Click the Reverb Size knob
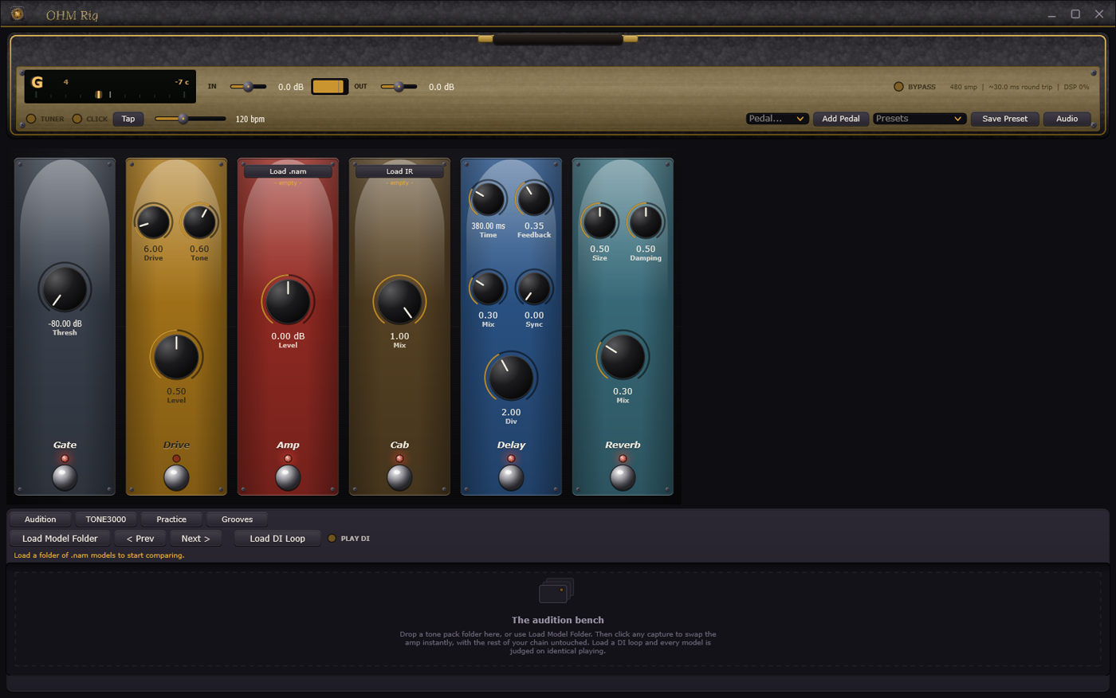 [x=599, y=222]
